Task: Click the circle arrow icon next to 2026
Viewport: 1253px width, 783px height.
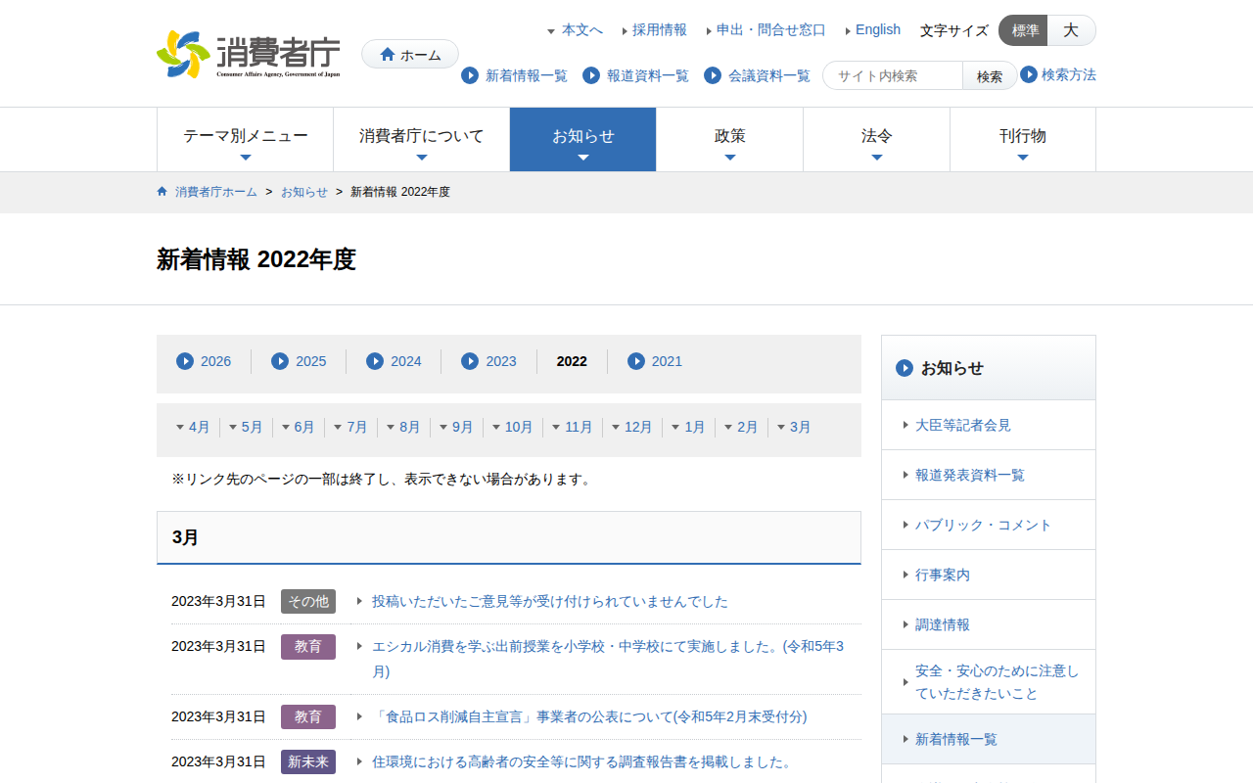Action: point(185,361)
